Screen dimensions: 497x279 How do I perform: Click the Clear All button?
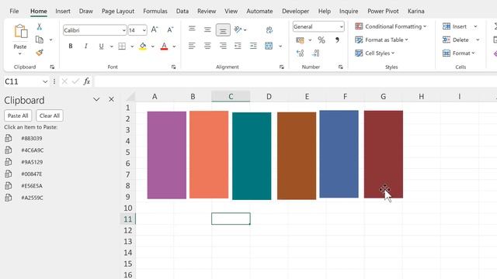50,115
